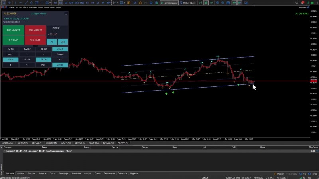The width and height of the screenshot is (319, 179).
Task: Select the D1 timeframe in the toolbar
Action: pos(98,3)
